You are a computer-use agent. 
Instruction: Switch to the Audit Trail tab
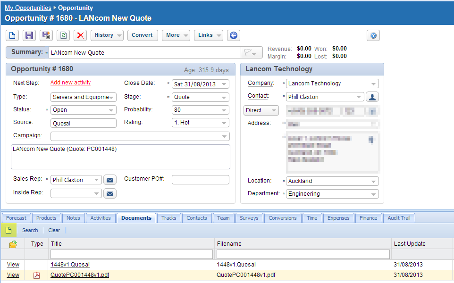[x=399, y=218]
